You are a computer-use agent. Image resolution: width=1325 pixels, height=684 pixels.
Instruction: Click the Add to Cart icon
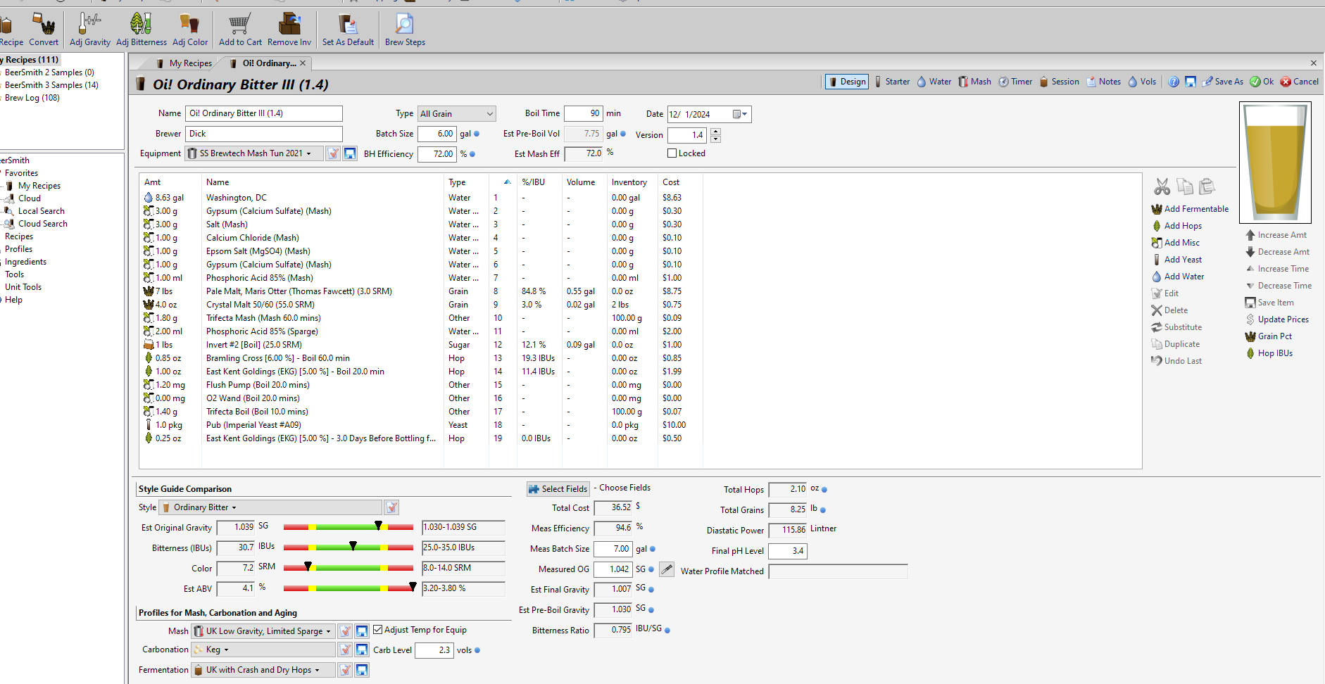[239, 24]
